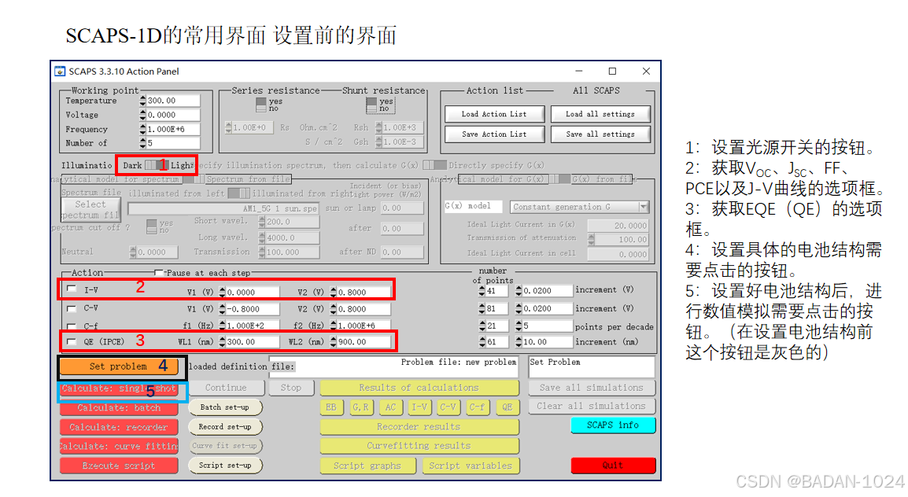Click Clear all simulations
The image size is (908, 497).
click(591, 406)
